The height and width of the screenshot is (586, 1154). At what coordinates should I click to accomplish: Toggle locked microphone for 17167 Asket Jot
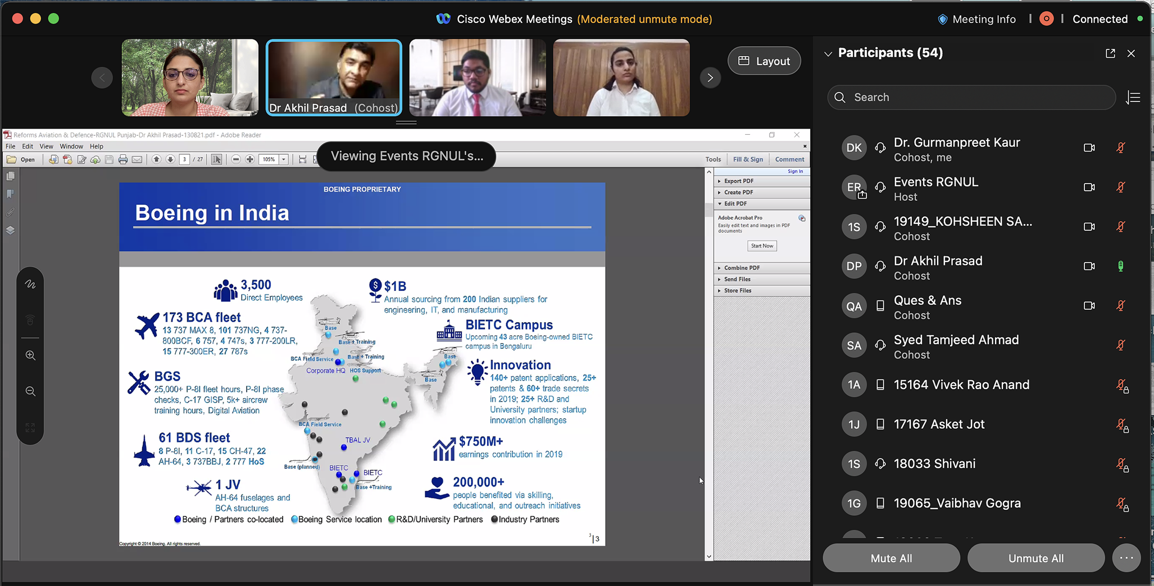pyautogui.click(x=1122, y=425)
